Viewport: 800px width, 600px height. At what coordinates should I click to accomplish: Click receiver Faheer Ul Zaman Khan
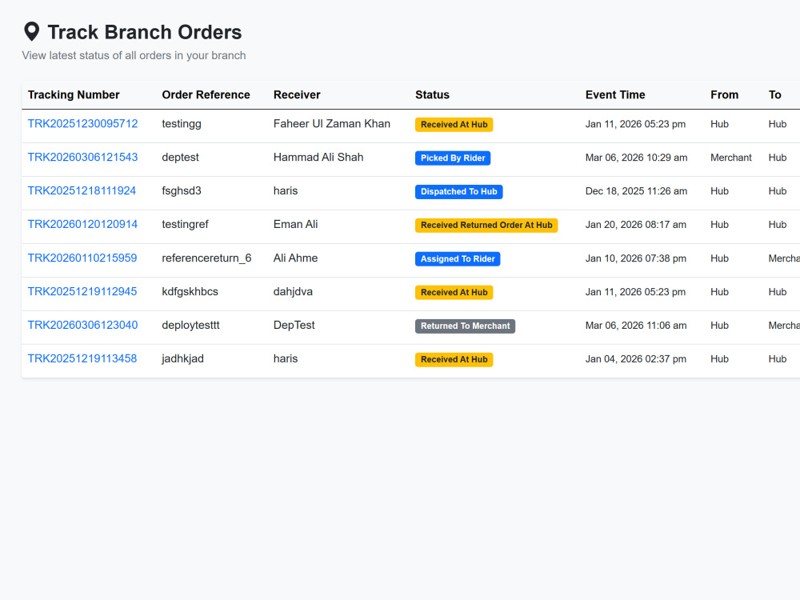point(332,124)
